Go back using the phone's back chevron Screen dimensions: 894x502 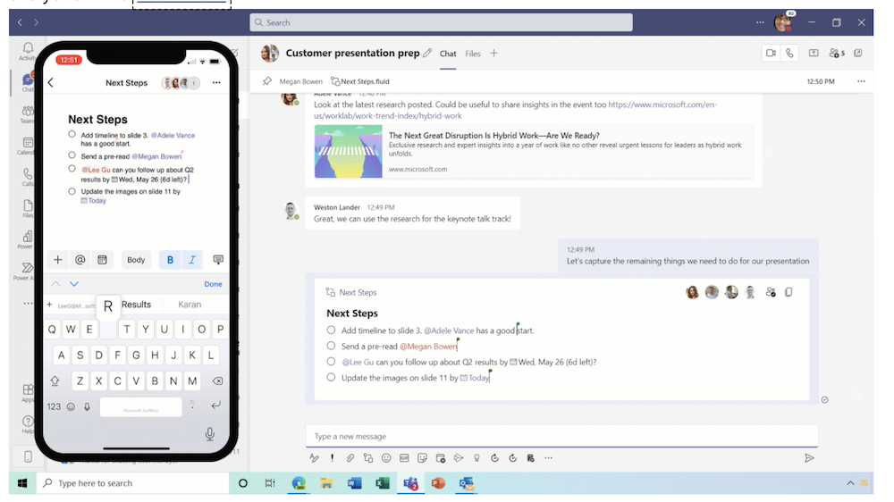51,82
